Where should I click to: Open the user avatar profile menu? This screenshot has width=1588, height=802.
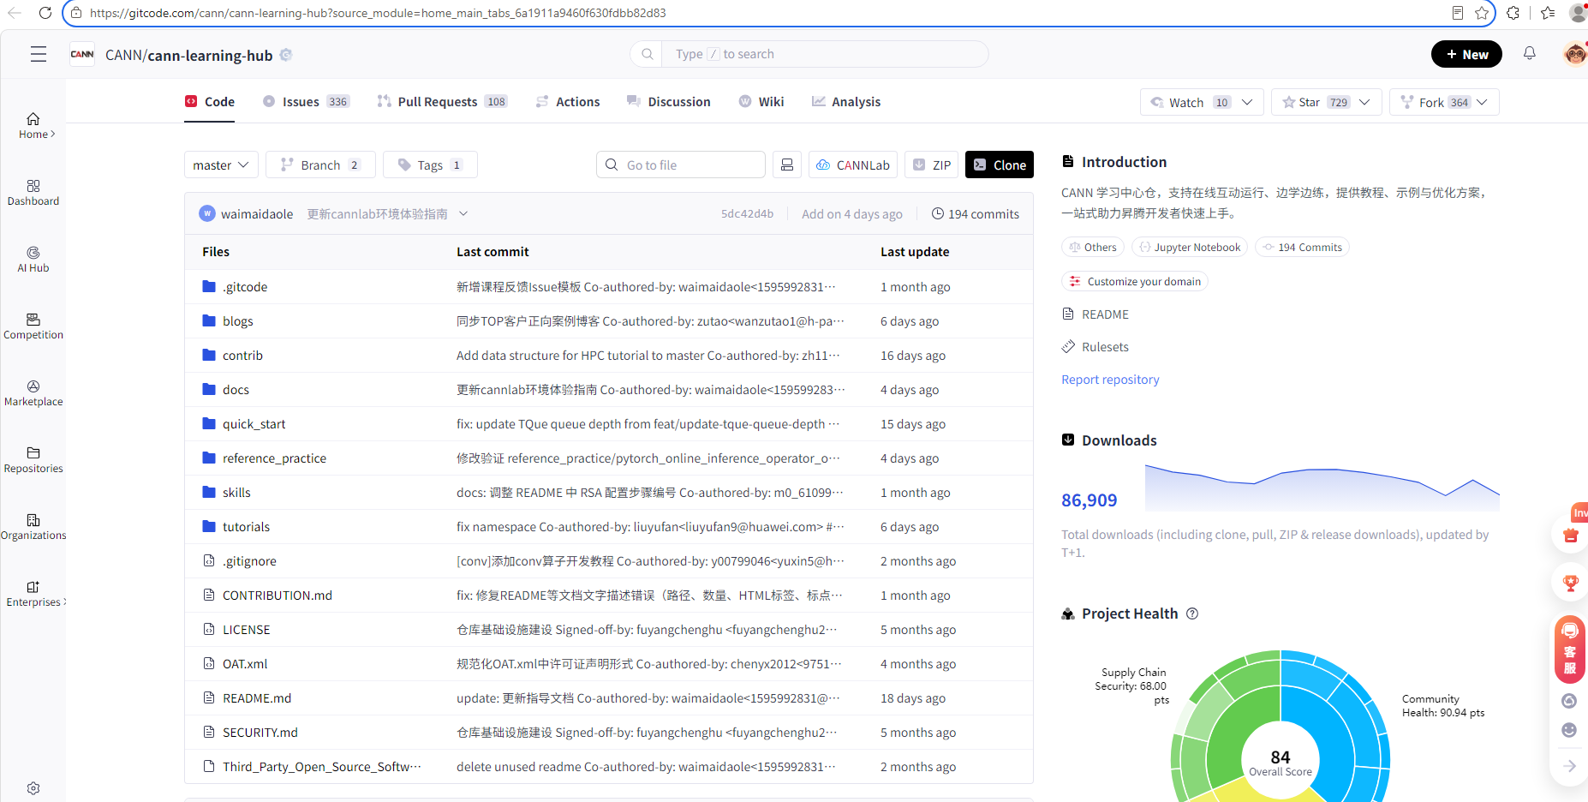(x=1574, y=54)
